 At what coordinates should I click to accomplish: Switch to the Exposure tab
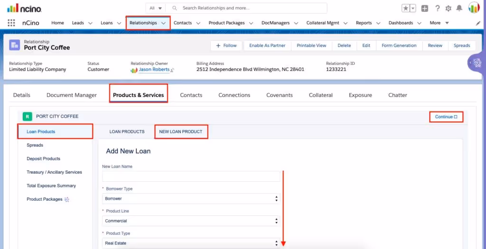click(x=361, y=95)
